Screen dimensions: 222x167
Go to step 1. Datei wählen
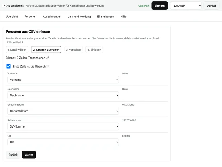17,50
